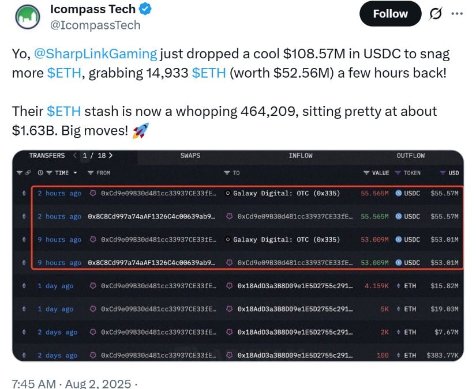Click the USDC token icon in first row

tap(399, 193)
